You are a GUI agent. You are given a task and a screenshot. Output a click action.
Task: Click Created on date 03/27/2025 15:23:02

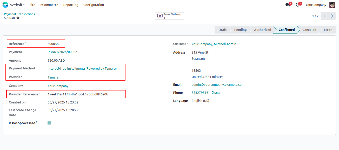[x=63, y=102]
